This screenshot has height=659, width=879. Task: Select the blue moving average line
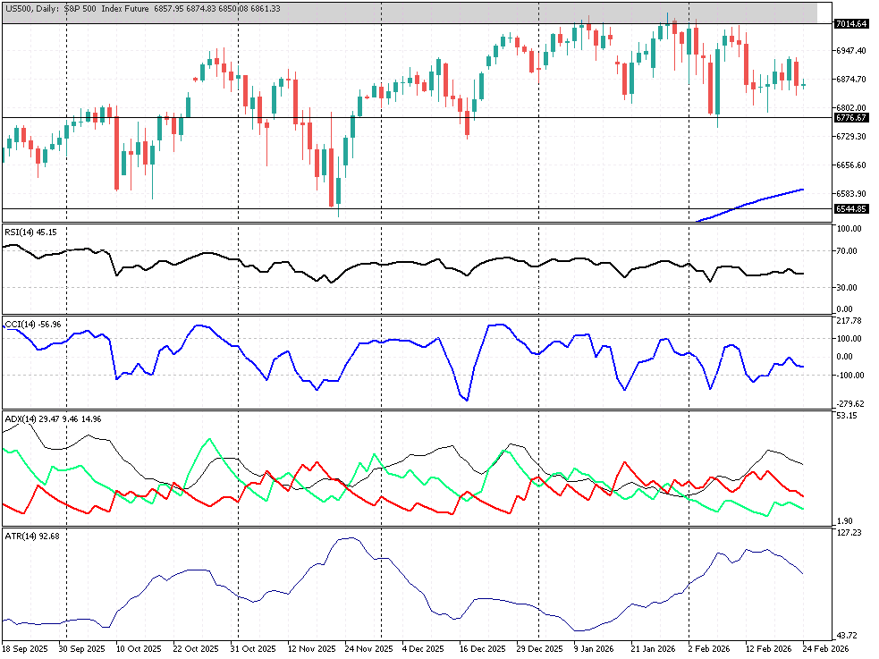[760, 199]
